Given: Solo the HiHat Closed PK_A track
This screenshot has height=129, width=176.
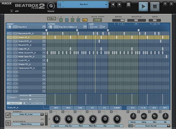Looking at the screenshot, I should [x=11, y=53].
